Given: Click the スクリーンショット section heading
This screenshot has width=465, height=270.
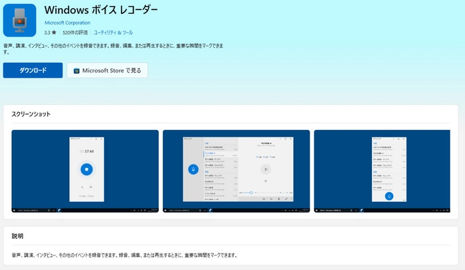Looking at the screenshot, I should coord(31,114).
